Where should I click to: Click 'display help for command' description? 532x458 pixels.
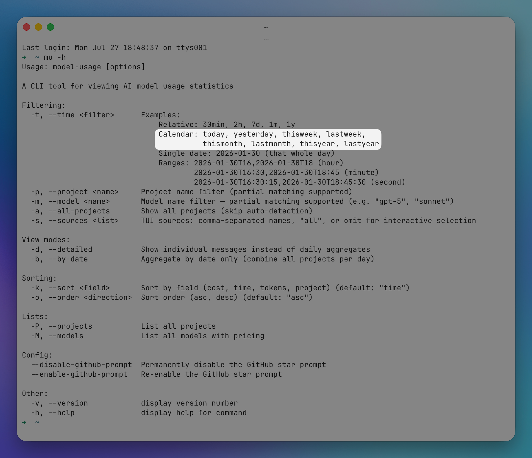(x=194, y=413)
